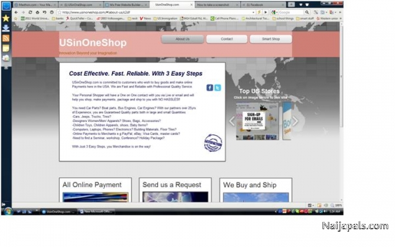
Task: Click the magnifier search button
Action: [x=307, y=12]
